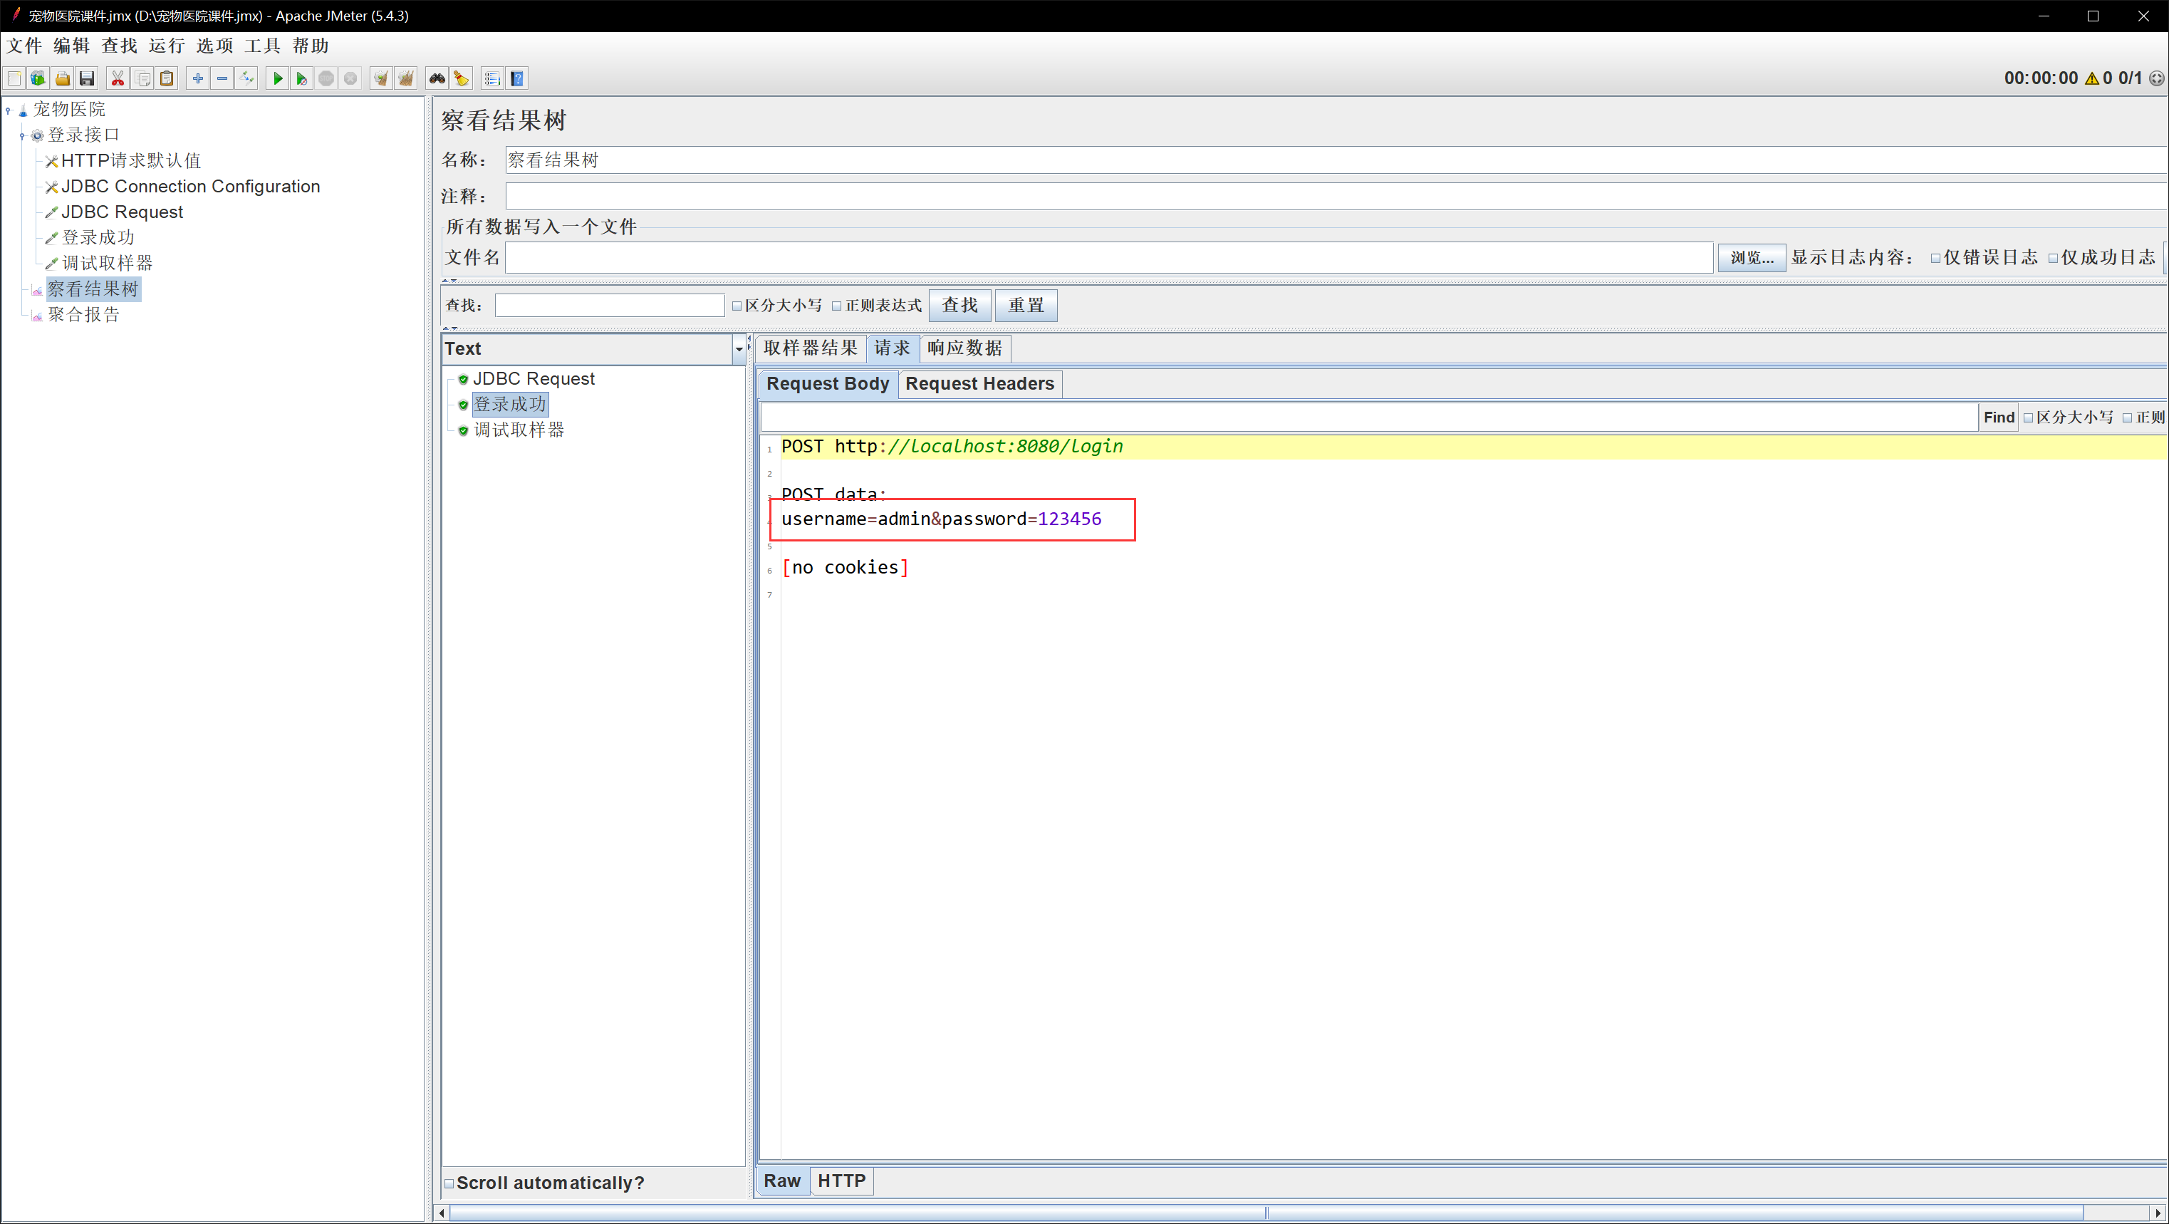
Task: Click the Clear All double-broom icon
Action: tap(406, 78)
